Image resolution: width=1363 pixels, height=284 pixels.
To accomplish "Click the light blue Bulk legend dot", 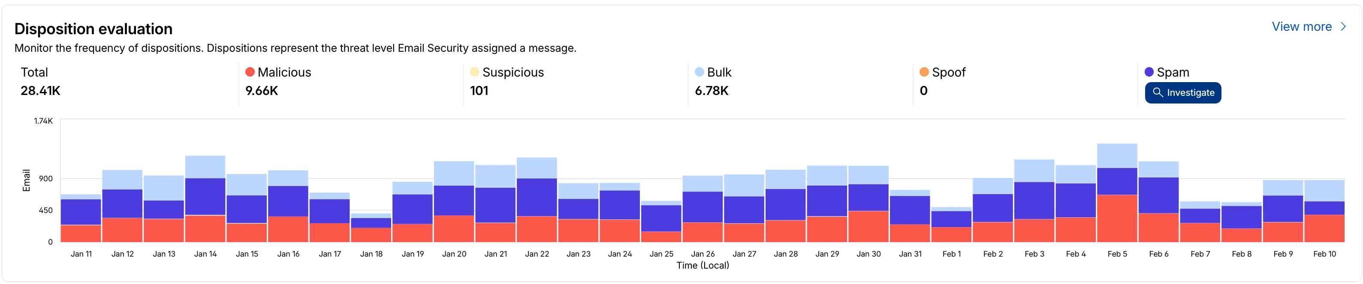I will [700, 72].
